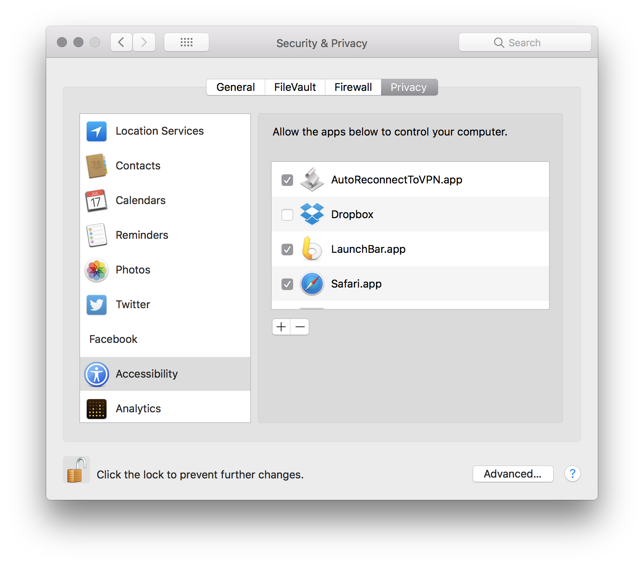The image size is (644, 566).
Task: Select the LaunchBar.app name
Action: pyautogui.click(x=368, y=249)
